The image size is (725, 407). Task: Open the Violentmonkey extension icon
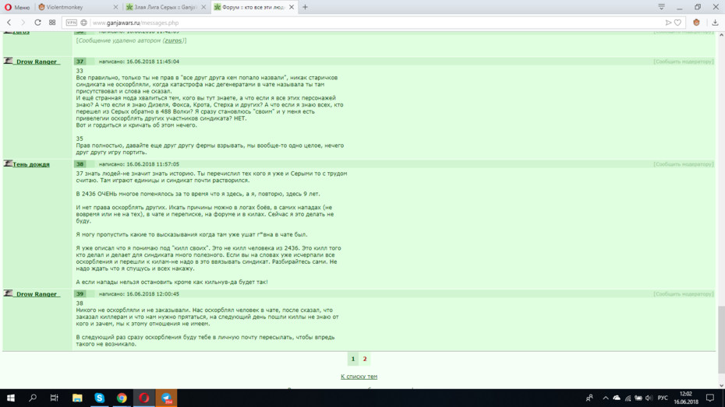pyautogui.click(x=696, y=23)
